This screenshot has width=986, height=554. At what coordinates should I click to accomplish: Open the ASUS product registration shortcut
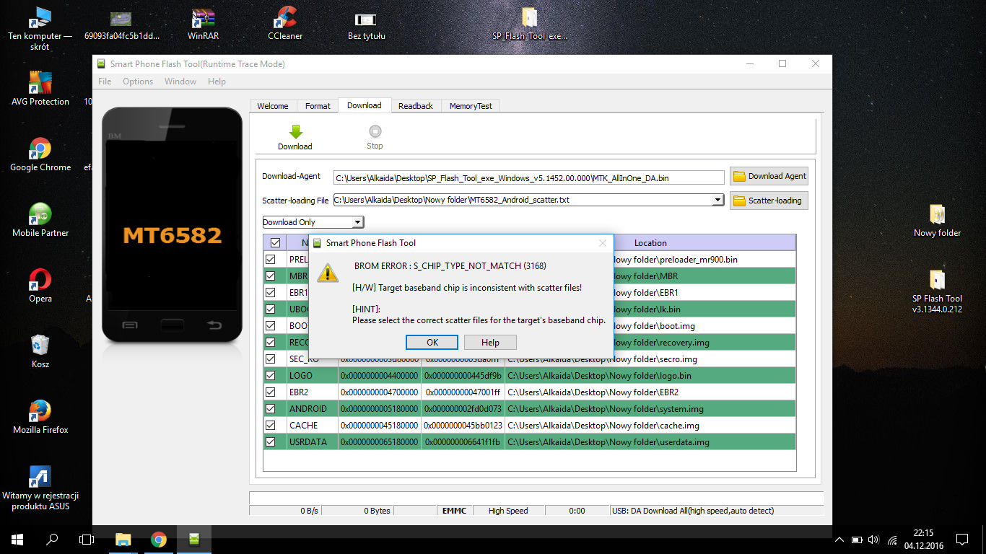pos(40,488)
